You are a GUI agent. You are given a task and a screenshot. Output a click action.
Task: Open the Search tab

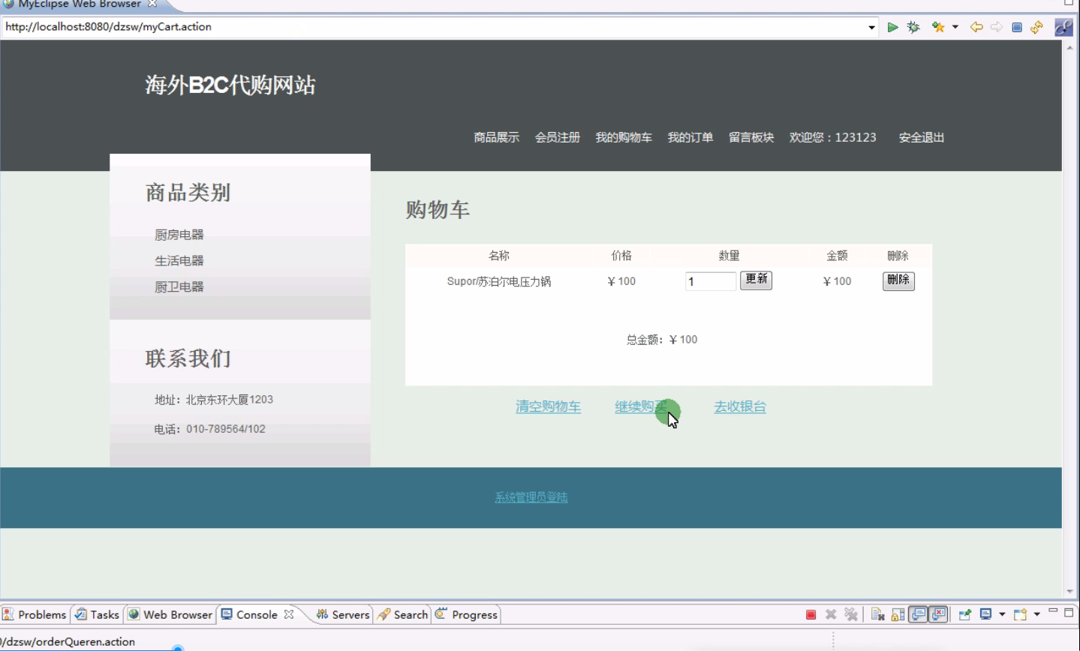pyautogui.click(x=403, y=614)
